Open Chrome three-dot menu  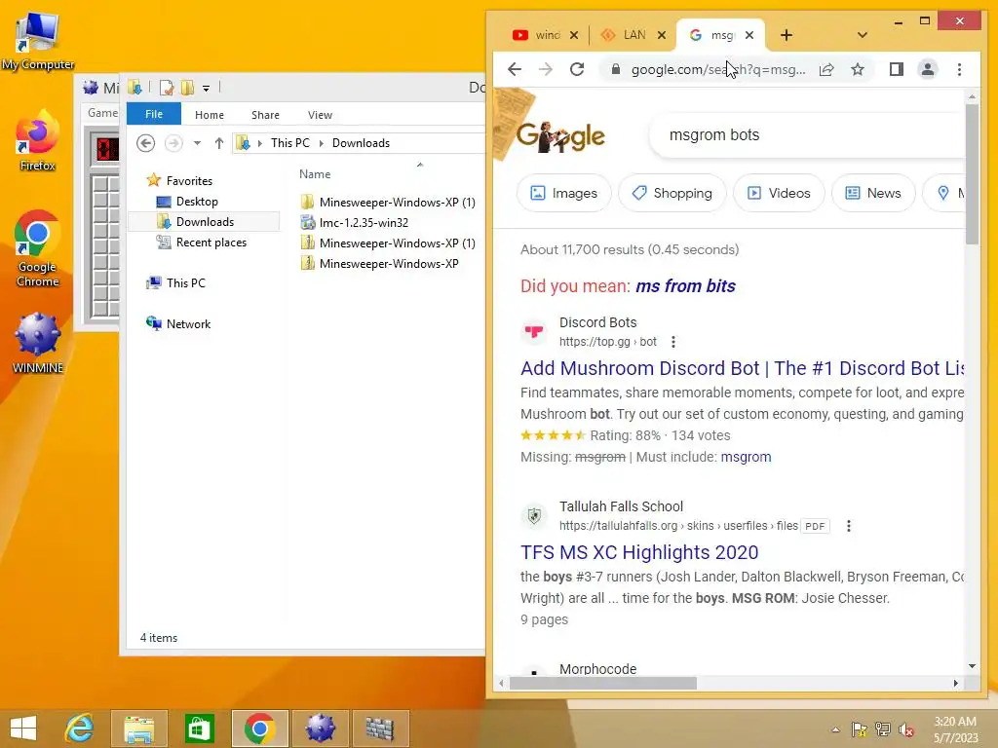tap(959, 69)
